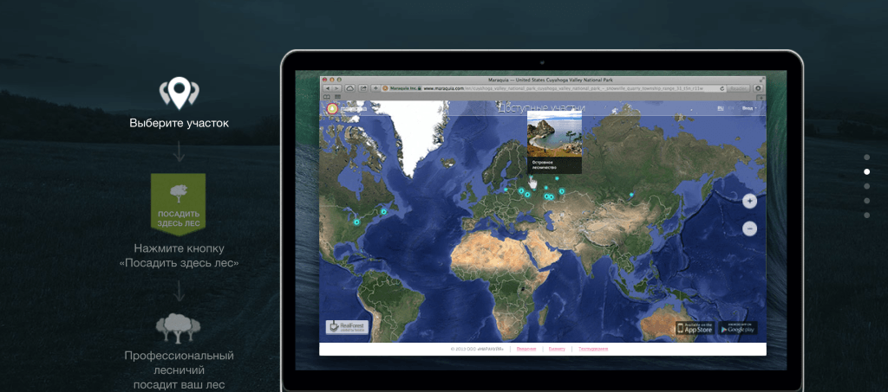Click the browser share icon in the toolbar
Image resolution: width=888 pixels, height=392 pixels.
[362, 88]
